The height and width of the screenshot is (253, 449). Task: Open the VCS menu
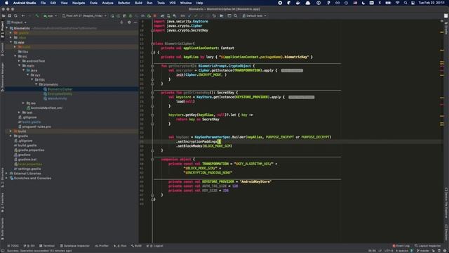[173, 3]
